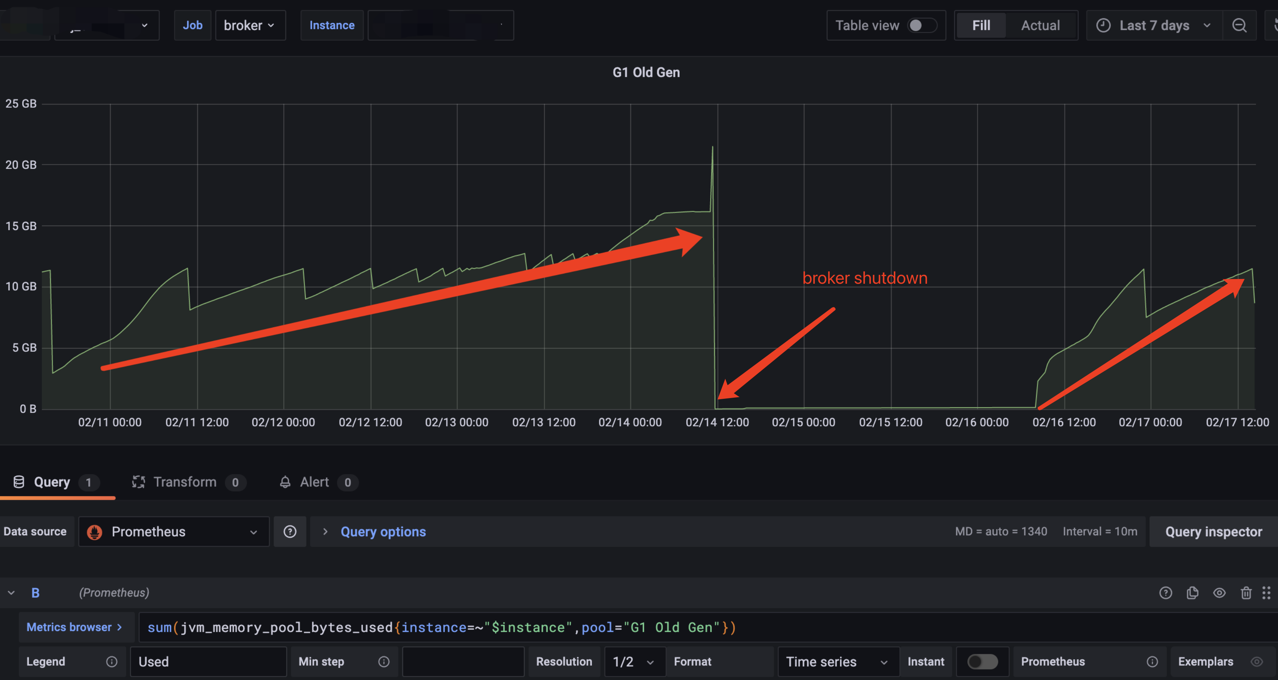The height and width of the screenshot is (680, 1278).
Task: Click the Job variable label
Action: tap(192, 25)
